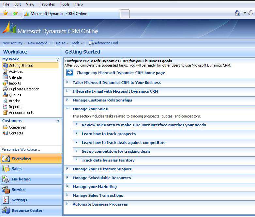Click the Sales navigation icon

(6, 169)
